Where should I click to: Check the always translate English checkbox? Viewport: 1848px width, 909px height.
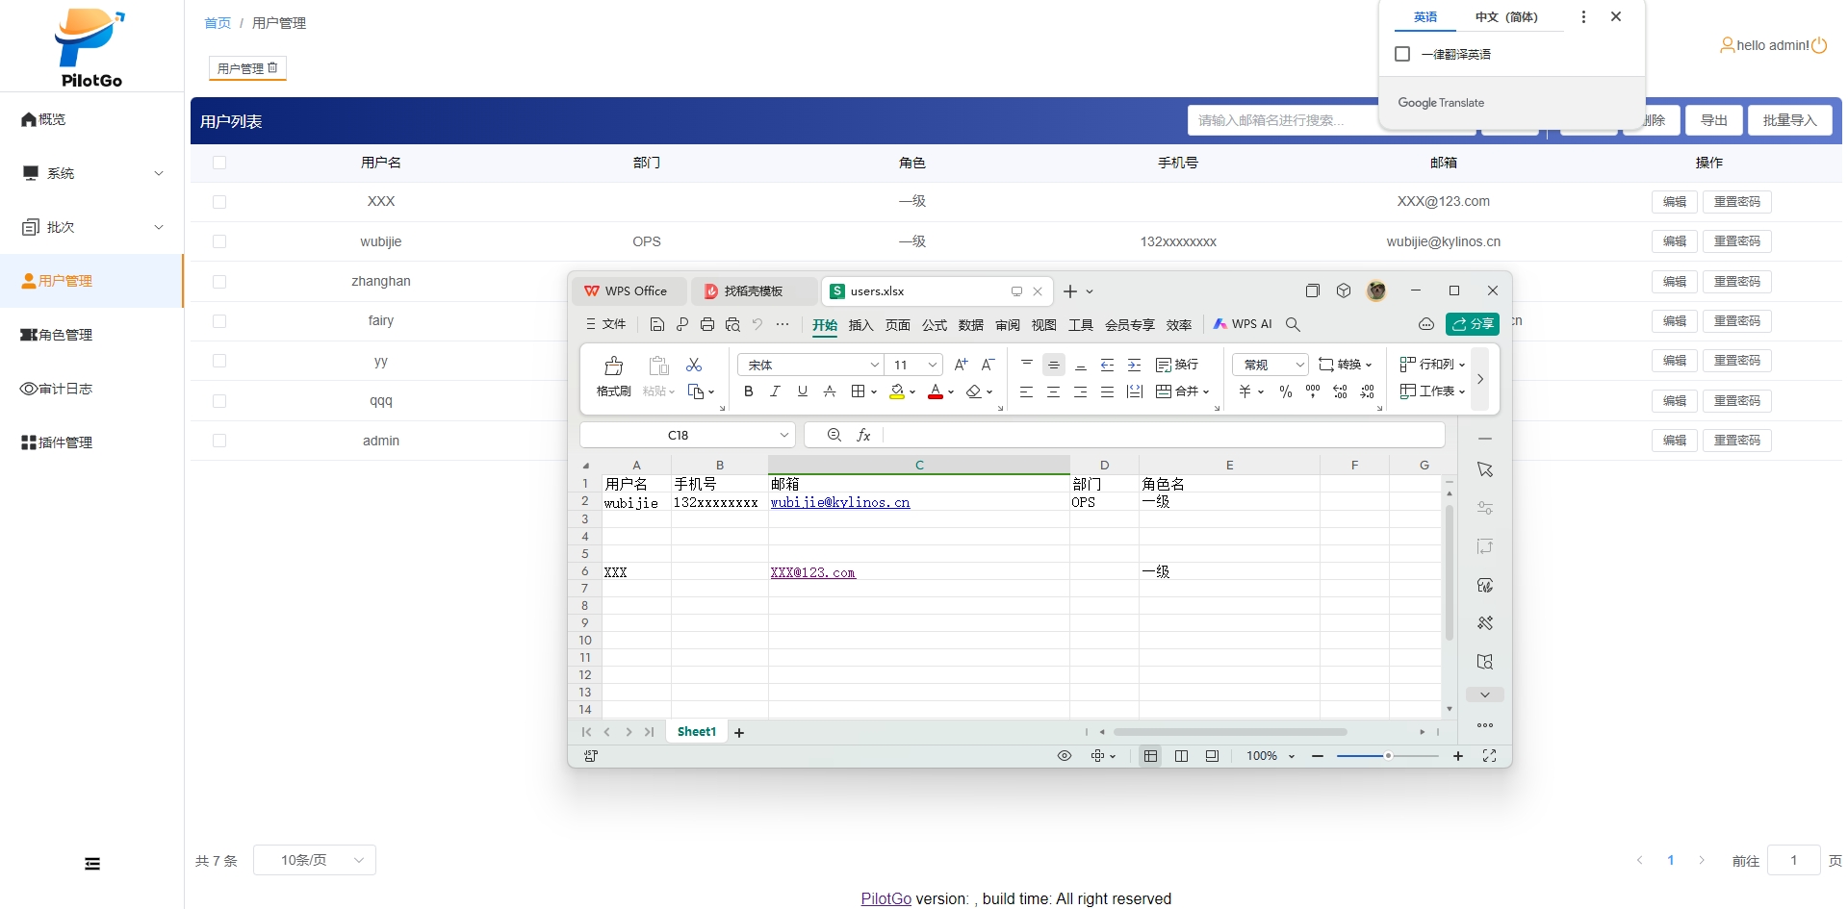(x=1402, y=54)
